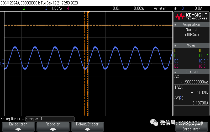Click the DSO-X 2024A model text
The width and height of the screenshot is (210, 132).
pos(10,3)
